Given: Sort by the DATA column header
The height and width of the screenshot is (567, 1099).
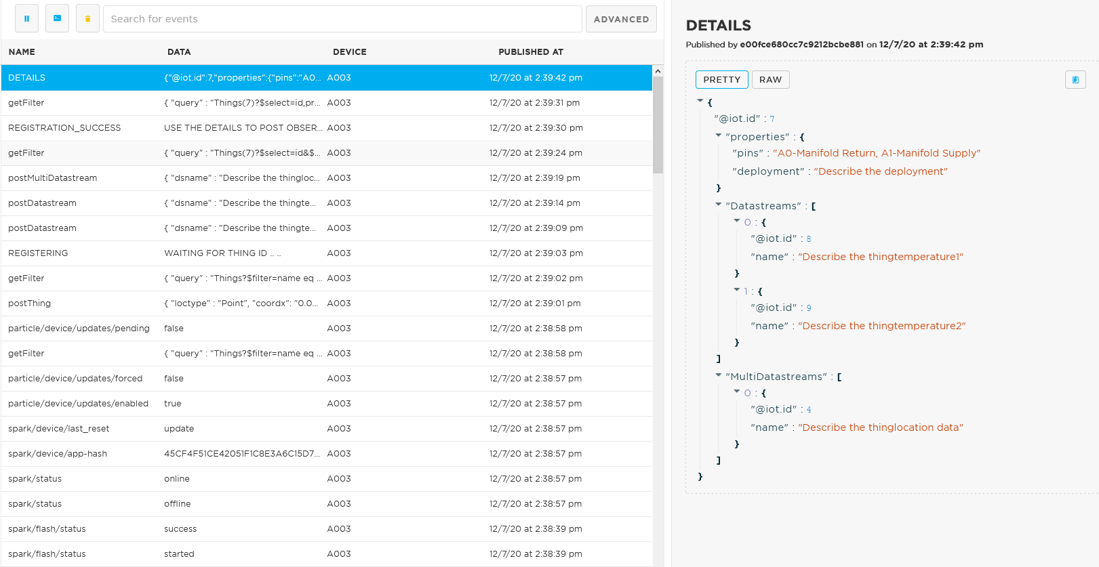Looking at the screenshot, I should click(179, 52).
